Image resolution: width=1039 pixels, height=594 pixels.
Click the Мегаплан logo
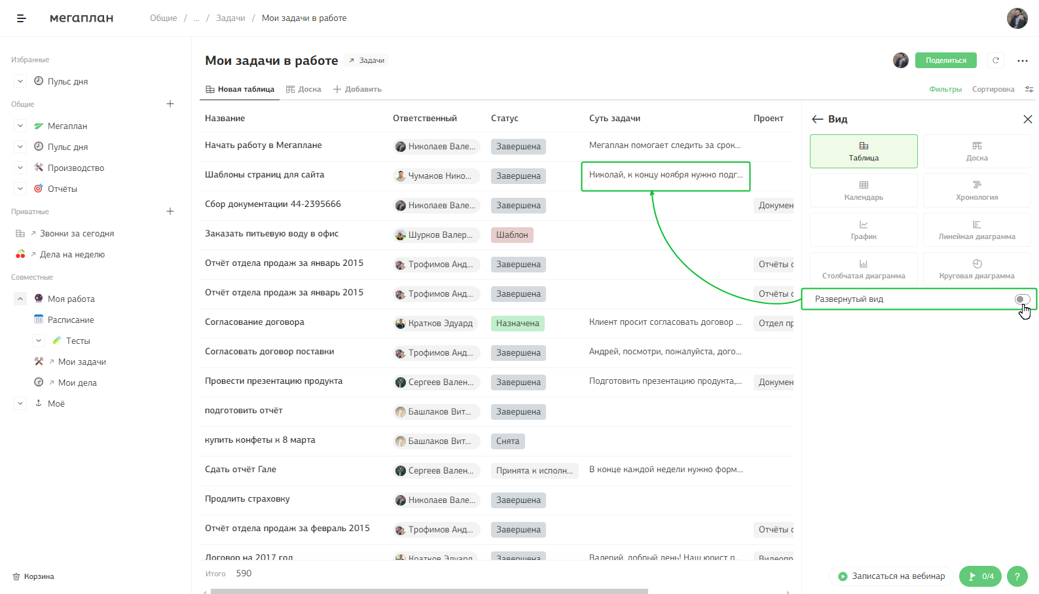click(x=81, y=18)
